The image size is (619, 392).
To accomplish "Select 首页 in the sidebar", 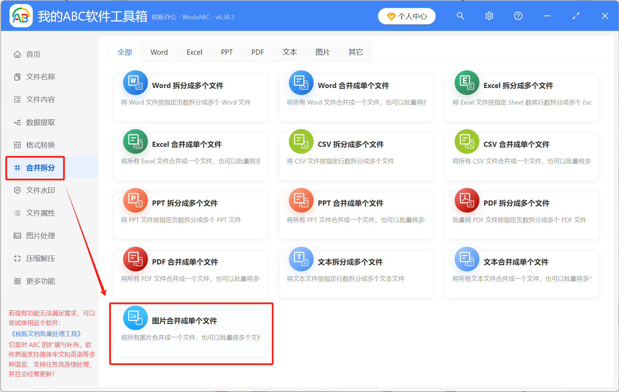I will tap(33, 54).
